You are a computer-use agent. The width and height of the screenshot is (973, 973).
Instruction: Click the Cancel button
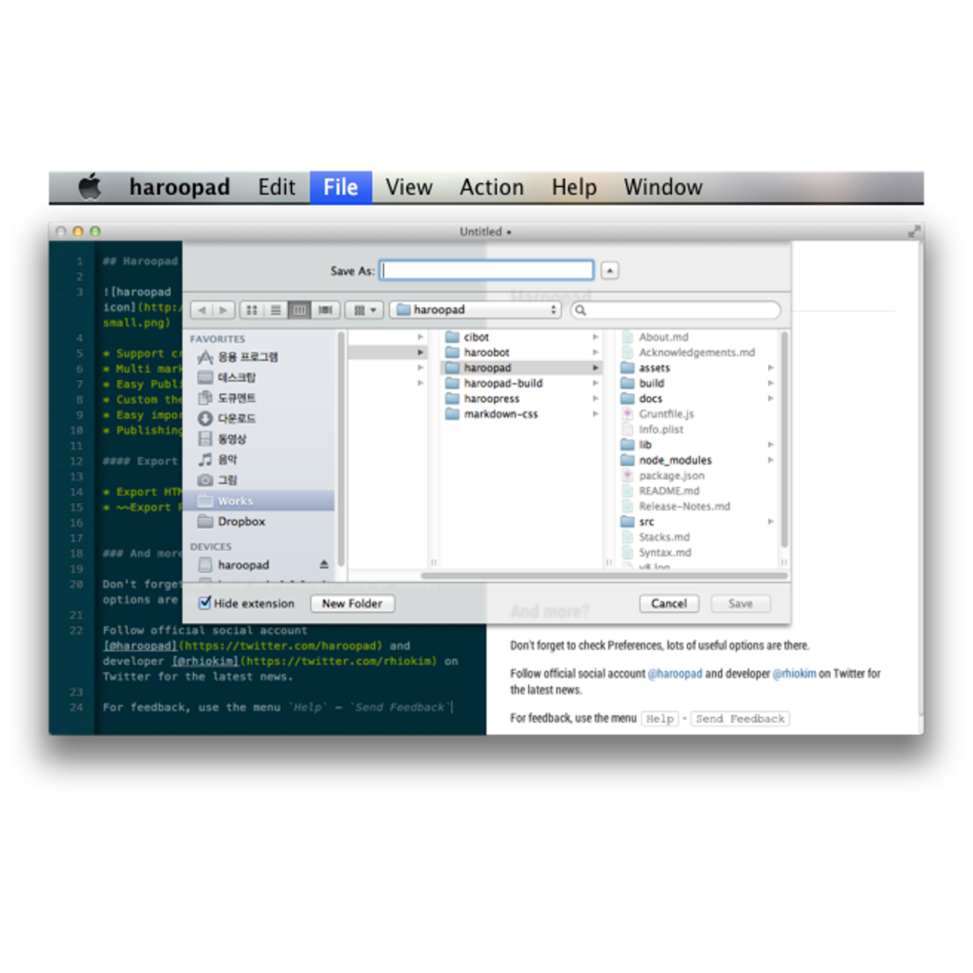(x=668, y=604)
